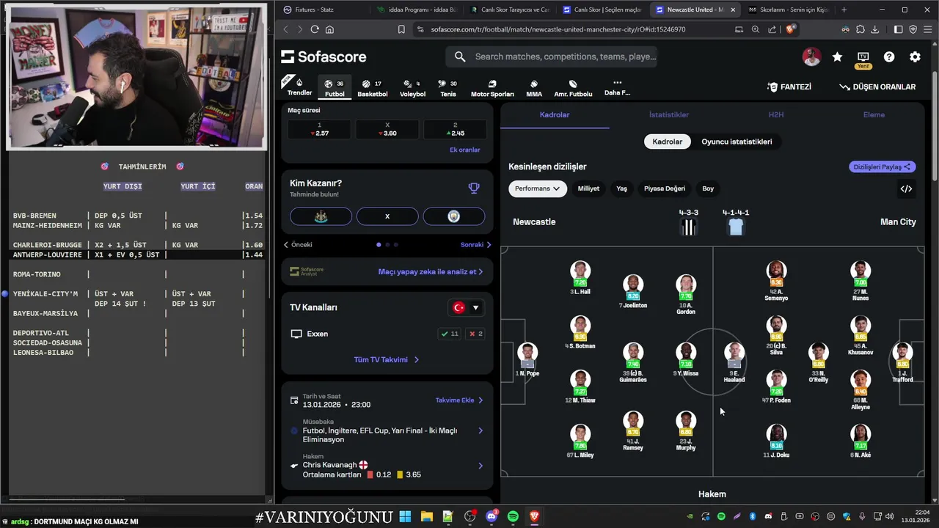Click the user profile avatar
Viewport: 939px width, 528px height.
point(811,56)
